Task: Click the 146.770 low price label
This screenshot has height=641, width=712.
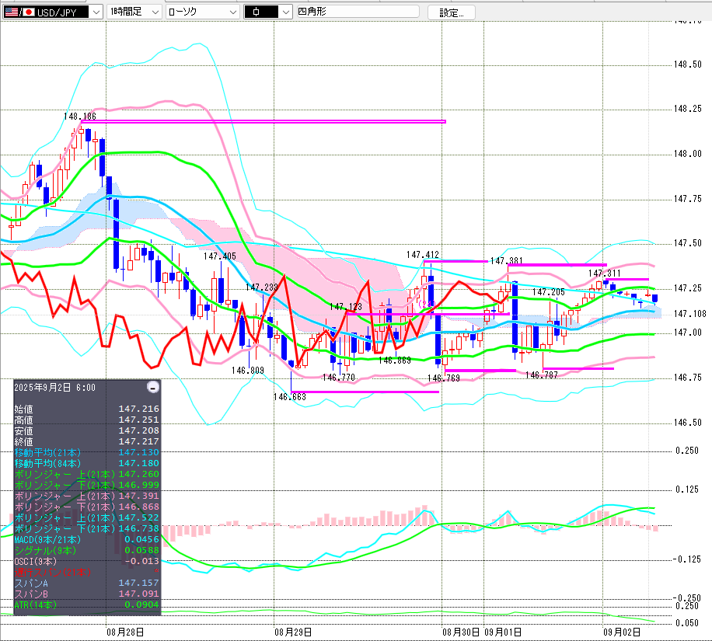Action: [339, 378]
